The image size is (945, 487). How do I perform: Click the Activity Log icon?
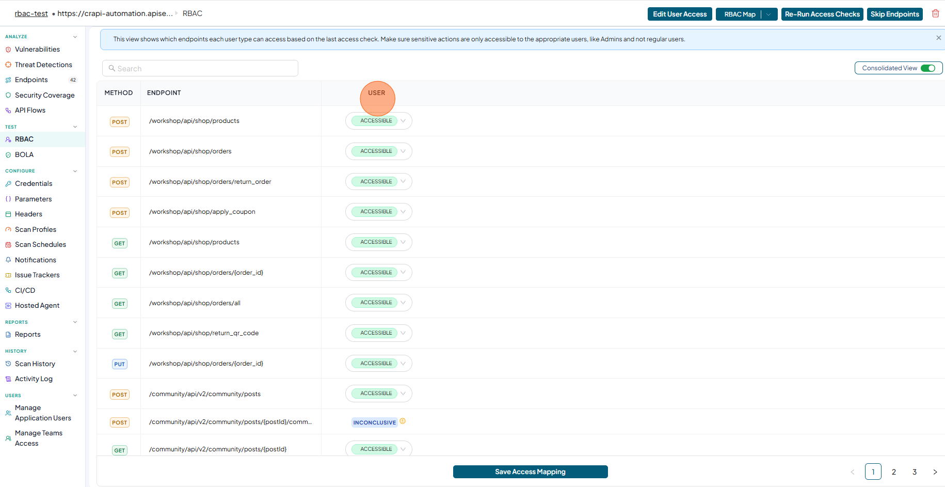click(8, 379)
